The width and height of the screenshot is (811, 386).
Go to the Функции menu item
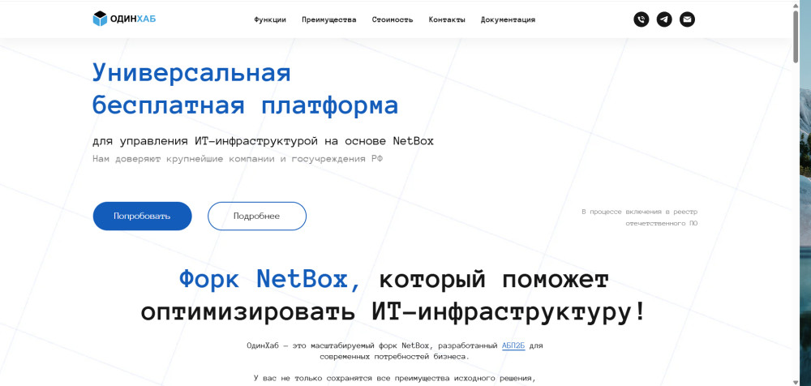pyautogui.click(x=270, y=20)
